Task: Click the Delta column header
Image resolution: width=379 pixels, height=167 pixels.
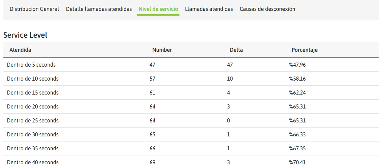Action: coord(236,50)
